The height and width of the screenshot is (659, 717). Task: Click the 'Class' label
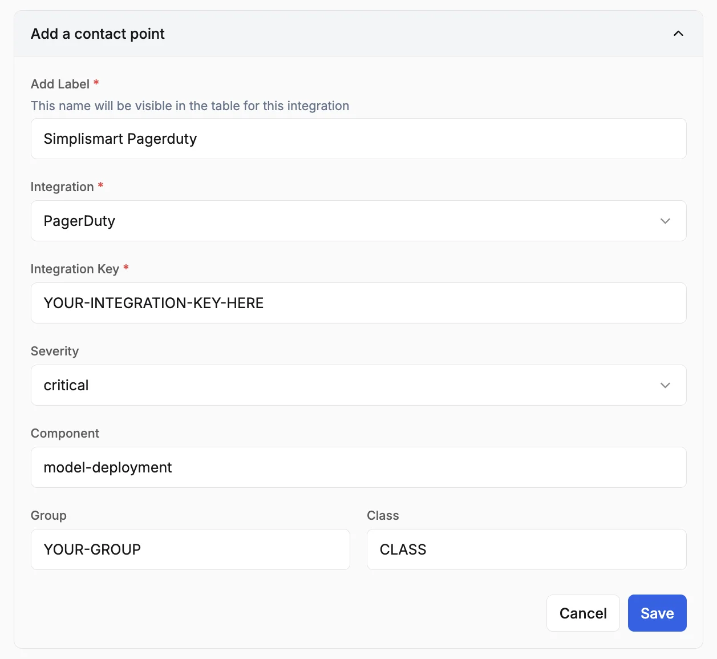pos(383,515)
